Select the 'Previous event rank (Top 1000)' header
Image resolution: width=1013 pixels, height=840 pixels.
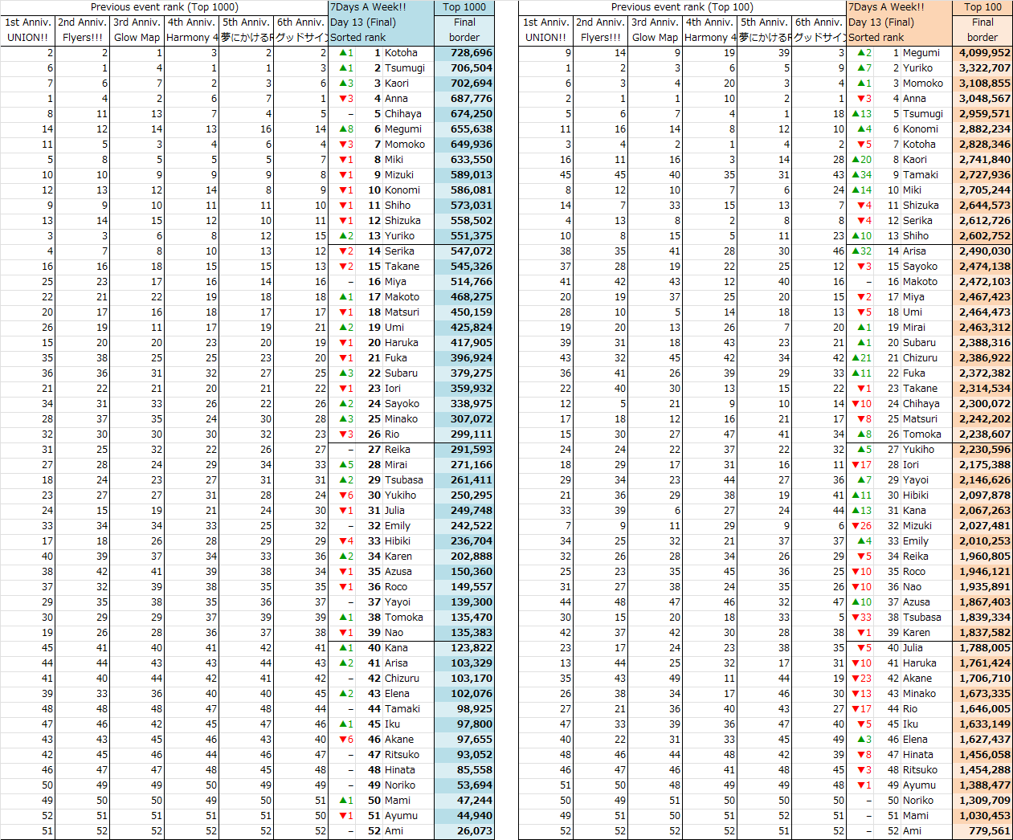coord(165,7)
